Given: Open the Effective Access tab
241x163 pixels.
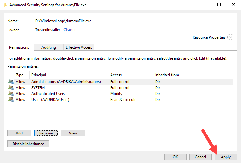Looking at the screenshot, I should (x=79, y=47).
